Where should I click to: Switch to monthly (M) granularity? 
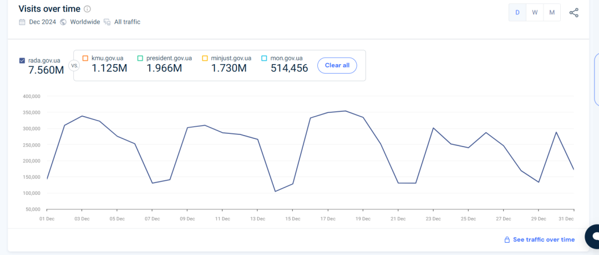click(552, 13)
